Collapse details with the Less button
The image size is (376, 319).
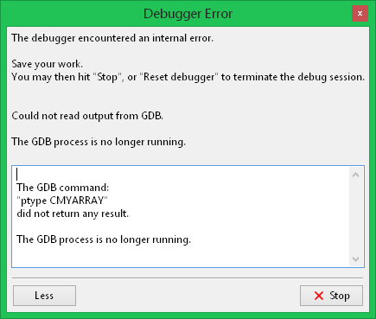click(x=44, y=296)
